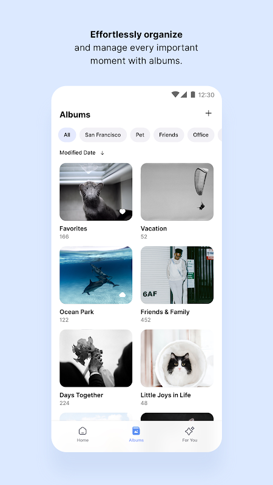The image size is (273, 485).
Task: Open the Home tab icon
Action: 83,430
